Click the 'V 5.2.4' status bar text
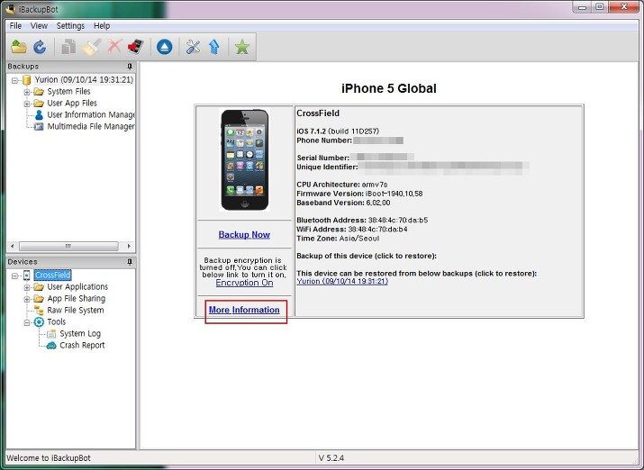644x470 pixels. click(331, 457)
